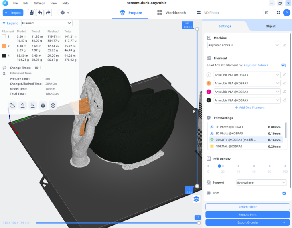Switch to the 3D Photo tab

[208, 13]
